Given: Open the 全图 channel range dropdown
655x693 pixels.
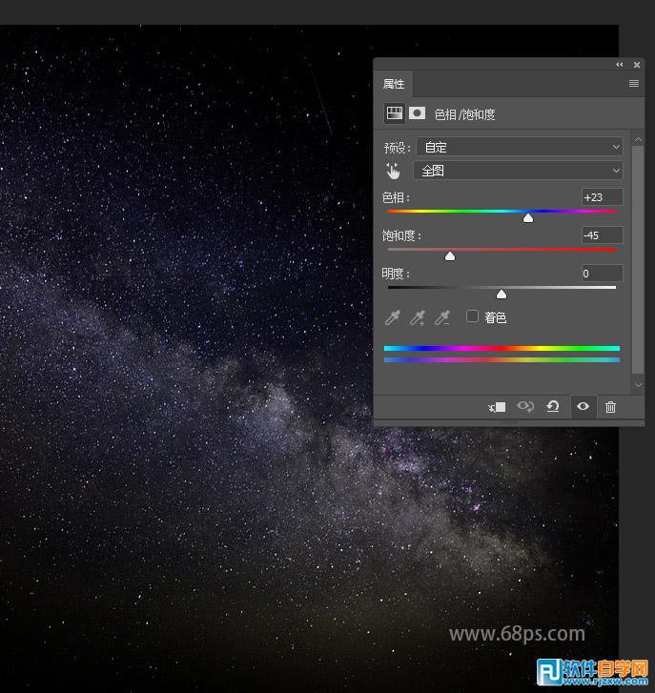Looking at the screenshot, I should 518,172.
